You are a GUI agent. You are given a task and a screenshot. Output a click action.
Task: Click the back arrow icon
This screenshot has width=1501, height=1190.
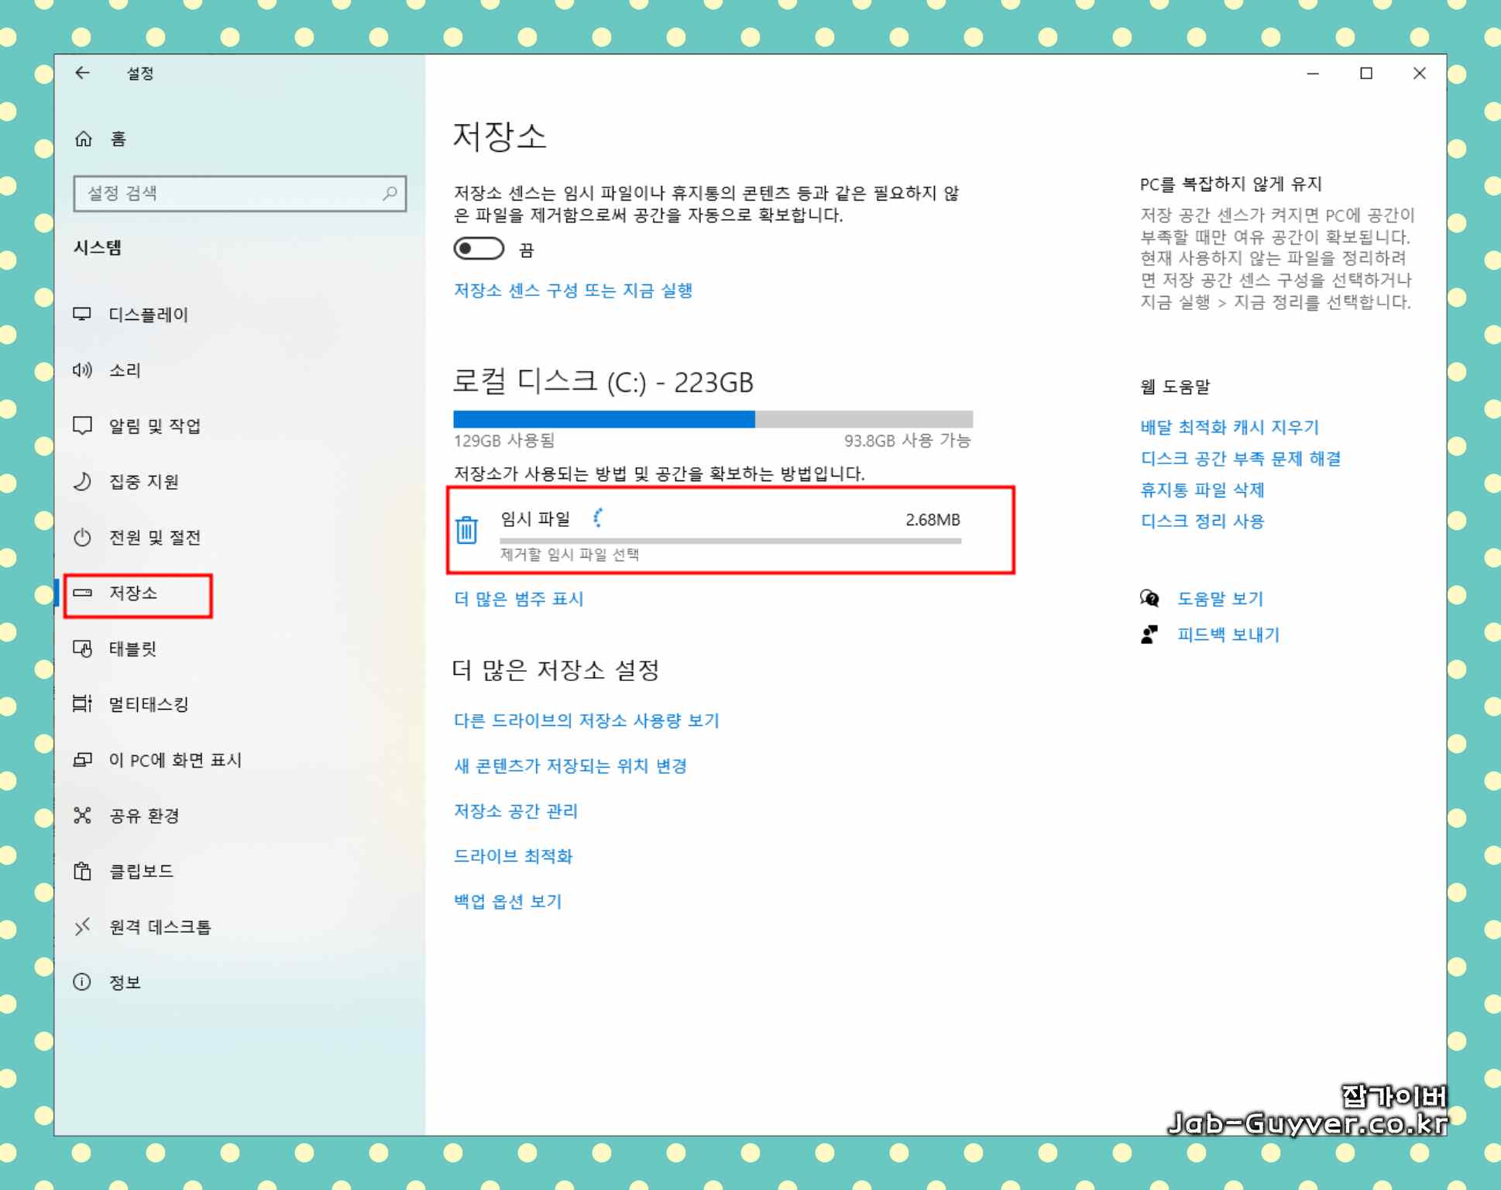(82, 73)
